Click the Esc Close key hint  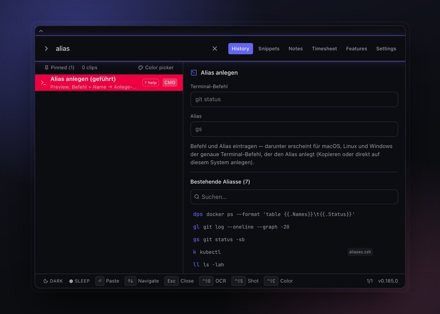click(x=171, y=281)
